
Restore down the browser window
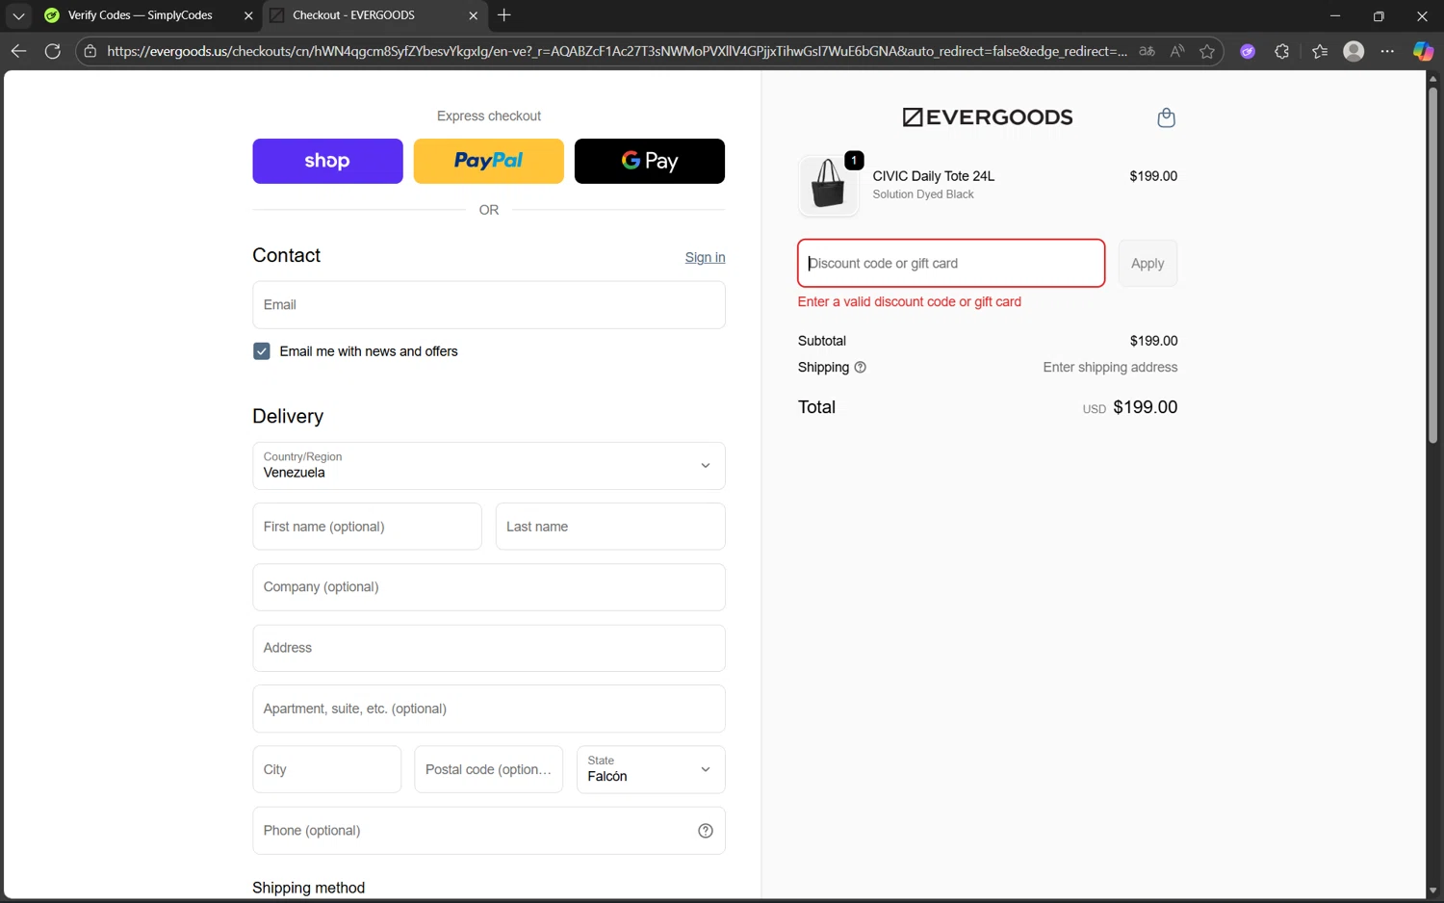coord(1379,15)
